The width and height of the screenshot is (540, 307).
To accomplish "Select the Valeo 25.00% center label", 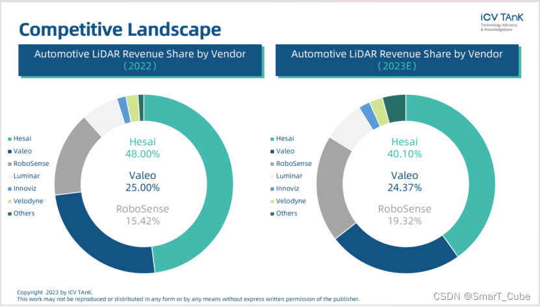I will [142, 181].
